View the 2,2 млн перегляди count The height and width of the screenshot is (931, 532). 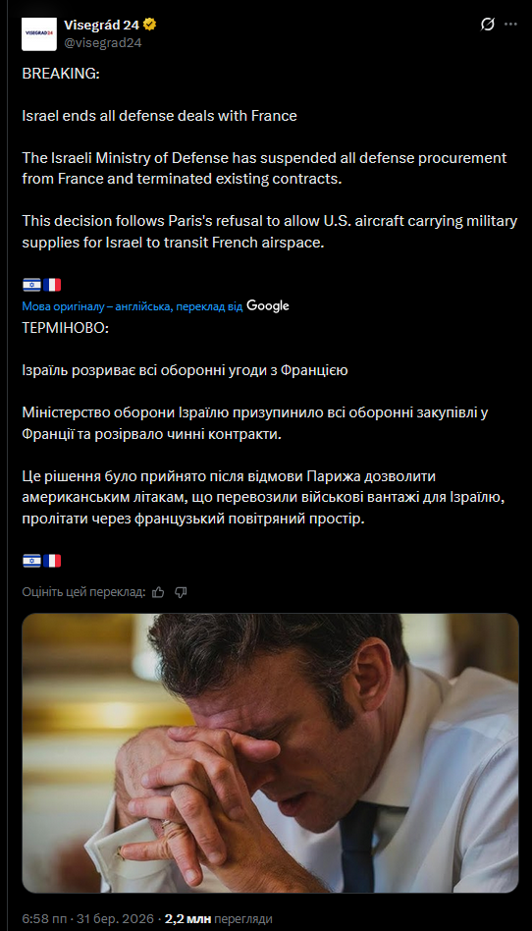(218, 918)
